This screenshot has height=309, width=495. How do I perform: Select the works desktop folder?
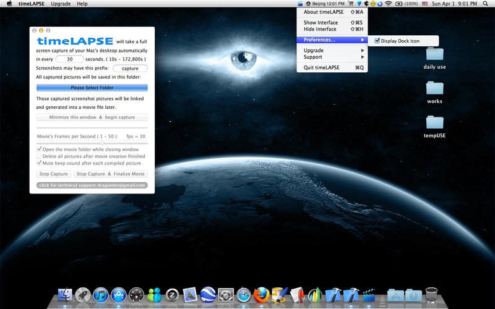(x=434, y=92)
